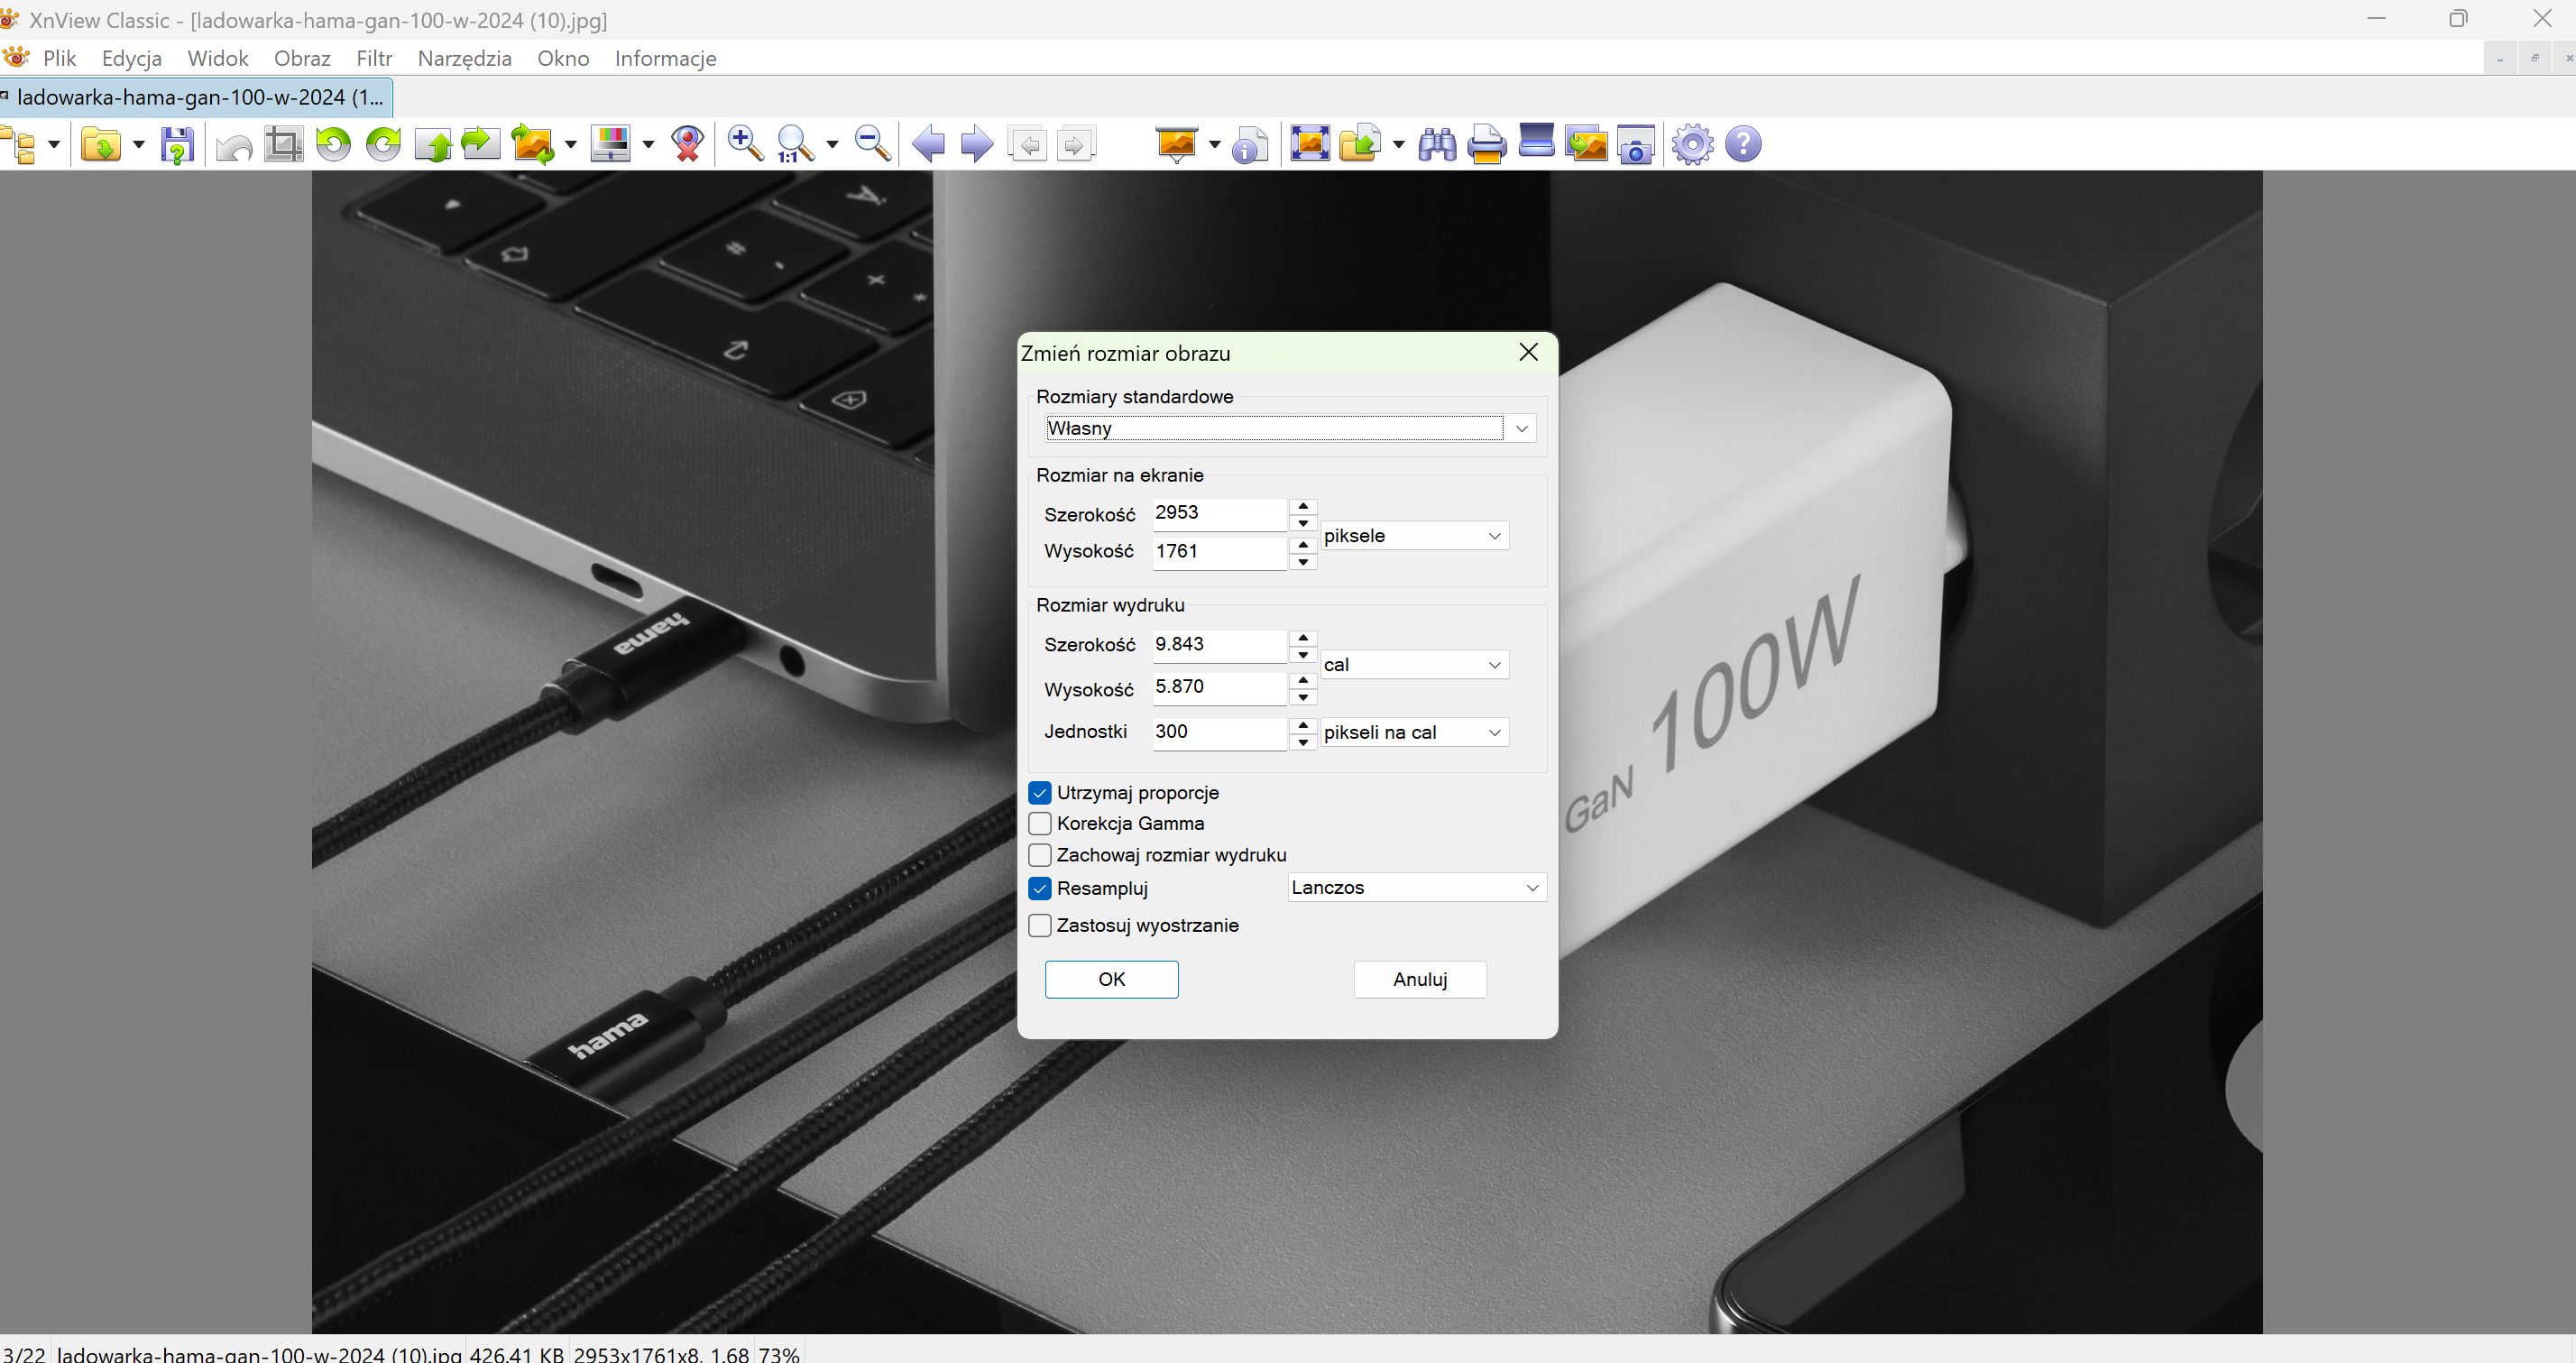
Task: Uncheck Resampluj checkbox
Action: pos(1040,888)
